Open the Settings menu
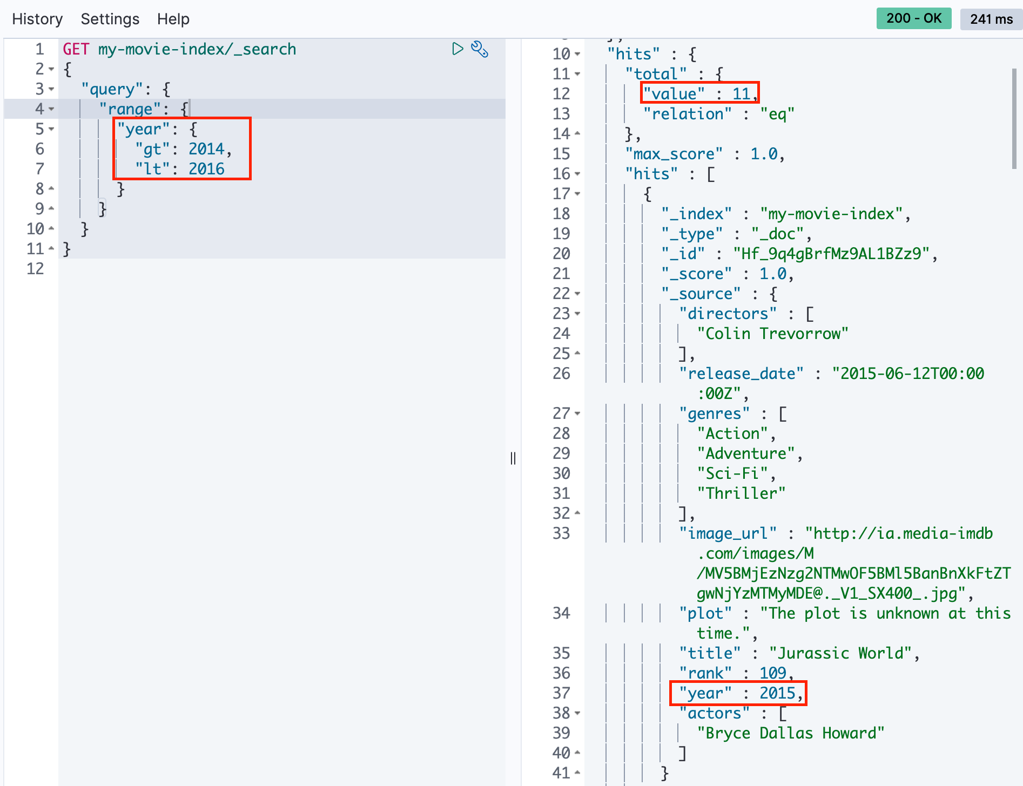1023x786 pixels. click(x=110, y=19)
